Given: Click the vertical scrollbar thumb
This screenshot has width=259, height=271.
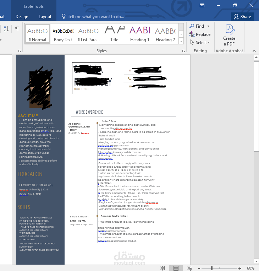Looking at the screenshot, I should (x=256, y=106).
